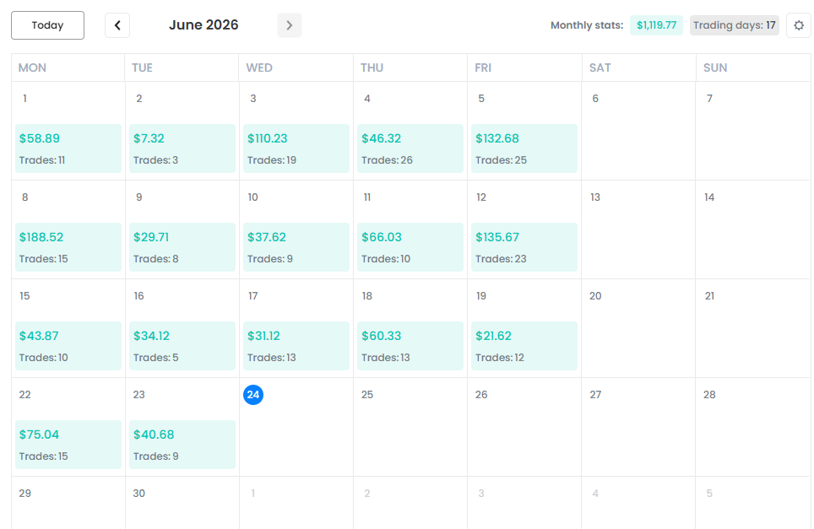Open calendar settings gear icon
The width and height of the screenshot is (814, 529).
pyautogui.click(x=799, y=25)
